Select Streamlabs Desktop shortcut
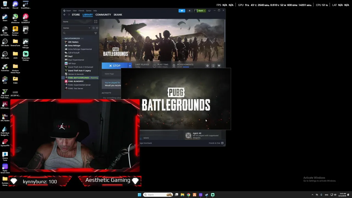Viewport: 352px width, 198px height. 26,56
